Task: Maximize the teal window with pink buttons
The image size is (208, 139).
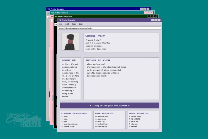Action: [148, 13]
